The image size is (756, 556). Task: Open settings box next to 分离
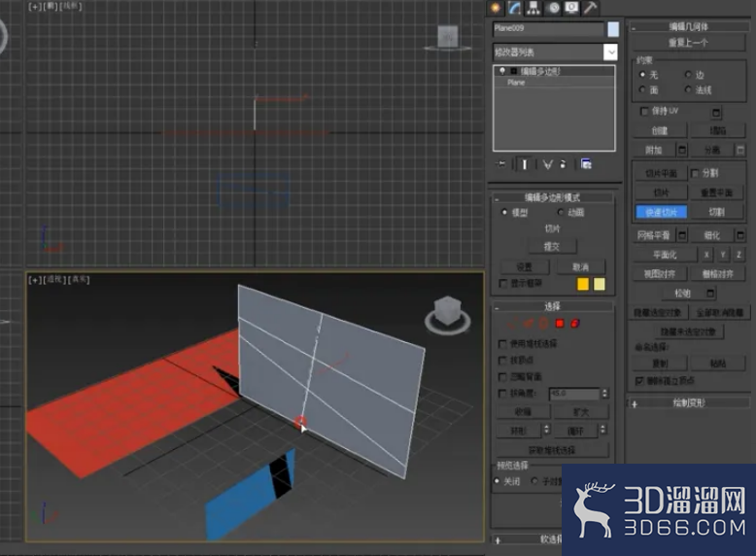click(740, 151)
